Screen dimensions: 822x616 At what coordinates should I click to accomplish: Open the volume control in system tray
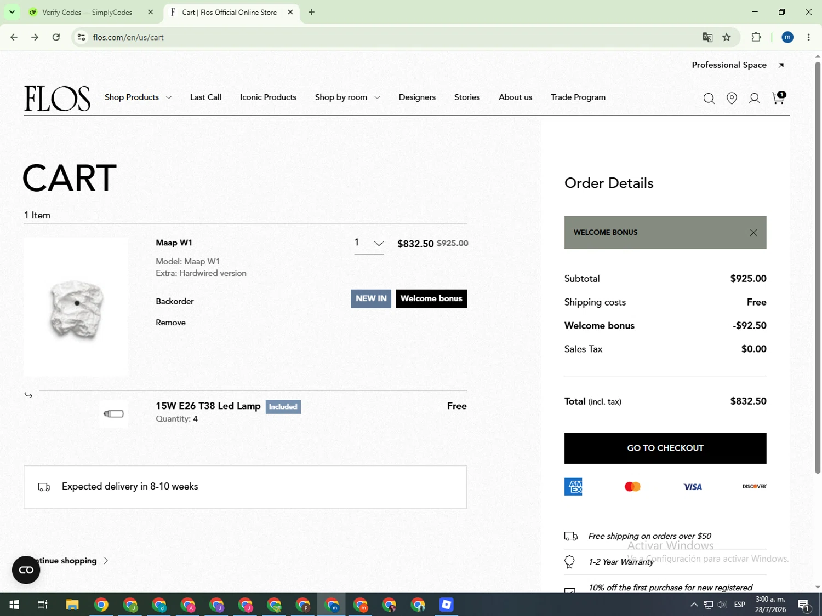coord(722,605)
